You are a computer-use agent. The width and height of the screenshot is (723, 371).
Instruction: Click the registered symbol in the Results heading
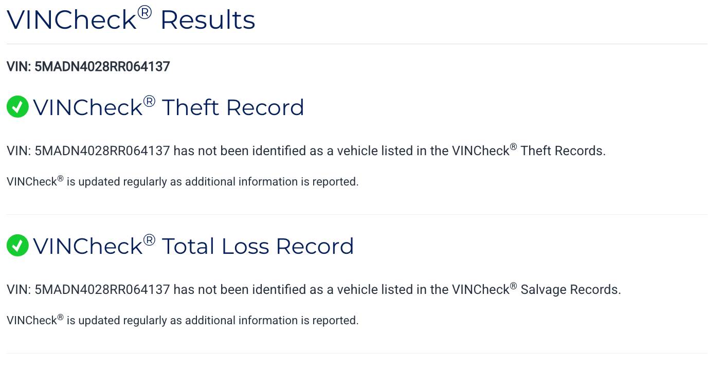point(144,12)
